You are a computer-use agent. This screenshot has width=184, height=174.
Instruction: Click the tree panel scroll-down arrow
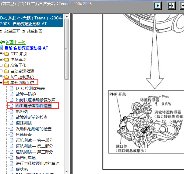coord(67,172)
